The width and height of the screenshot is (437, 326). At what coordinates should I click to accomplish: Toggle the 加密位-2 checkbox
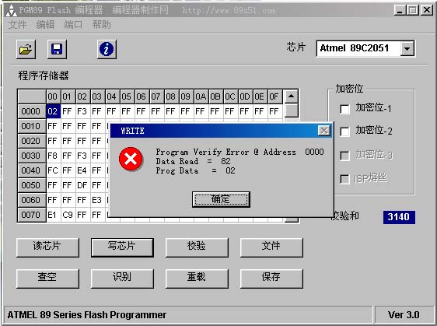tap(344, 131)
